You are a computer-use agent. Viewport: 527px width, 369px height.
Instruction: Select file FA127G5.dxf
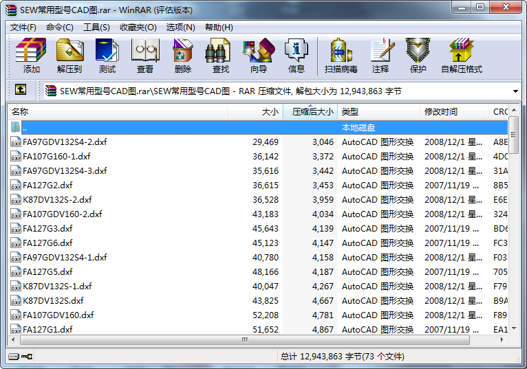click(x=47, y=272)
